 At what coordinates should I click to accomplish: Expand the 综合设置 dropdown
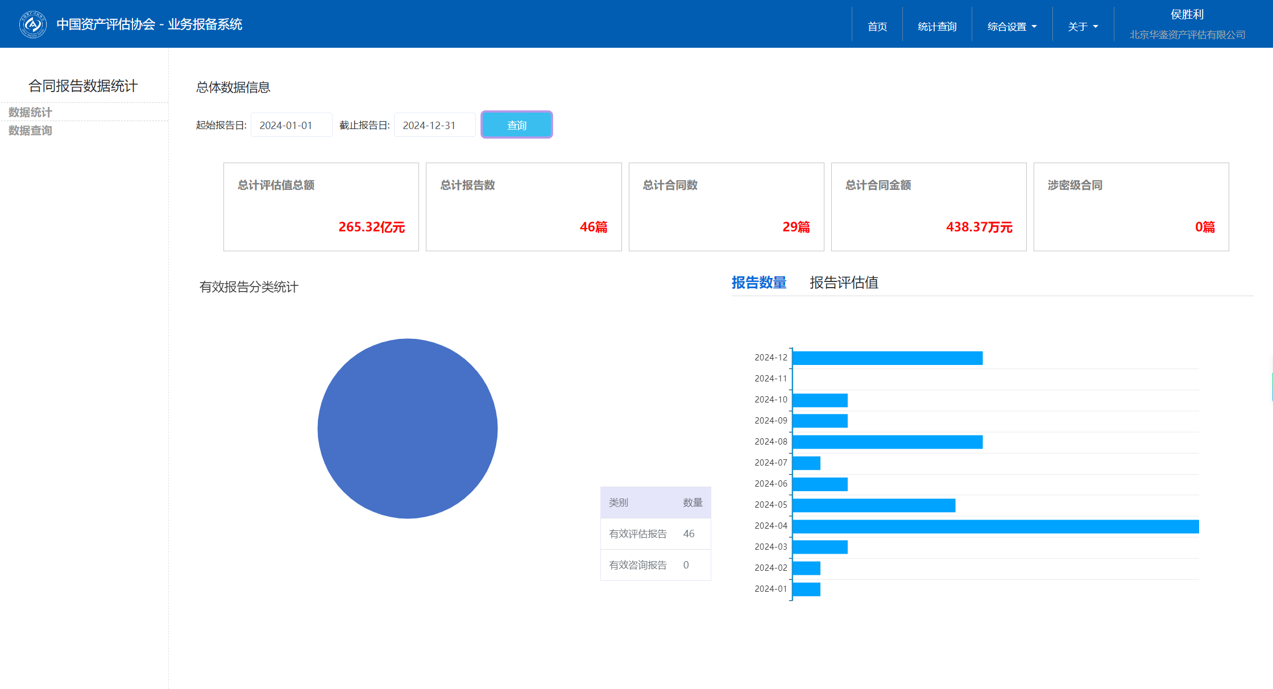pyautogui.click(x=1011, y=27)
